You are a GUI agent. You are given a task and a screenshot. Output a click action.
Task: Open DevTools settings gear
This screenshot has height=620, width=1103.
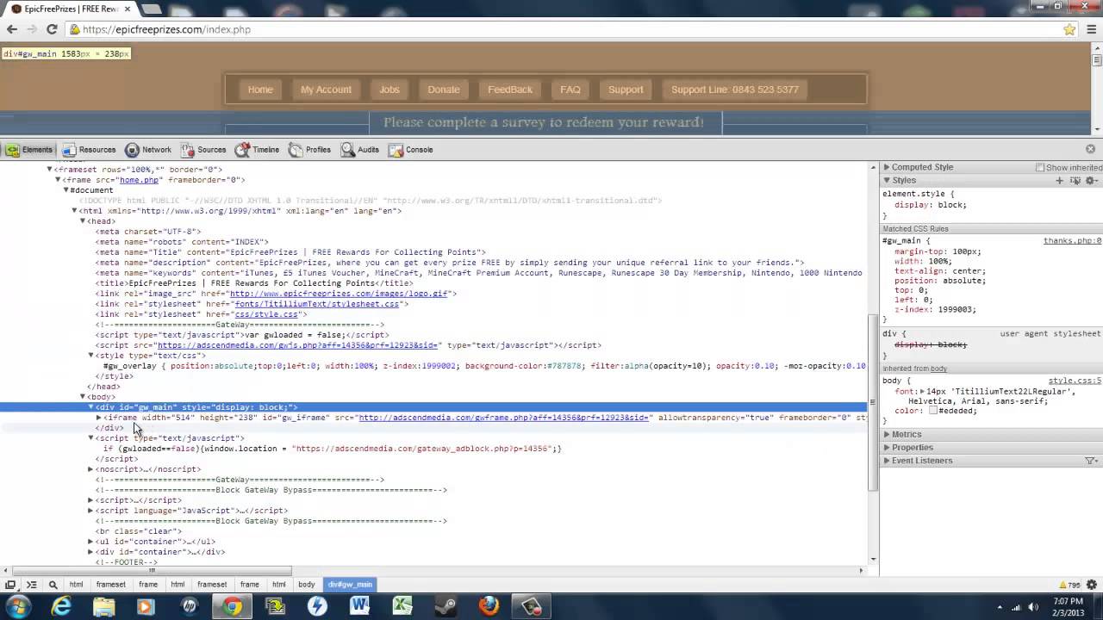(x=1092, y=585)
